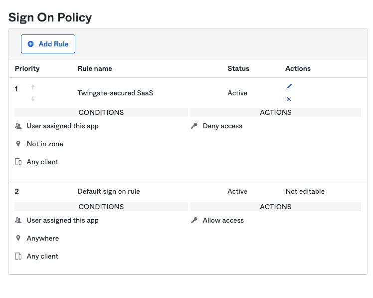The image size is (373, 298).
Task: Click the Not editable label on Default rule
Action: [x=305, y=191]
